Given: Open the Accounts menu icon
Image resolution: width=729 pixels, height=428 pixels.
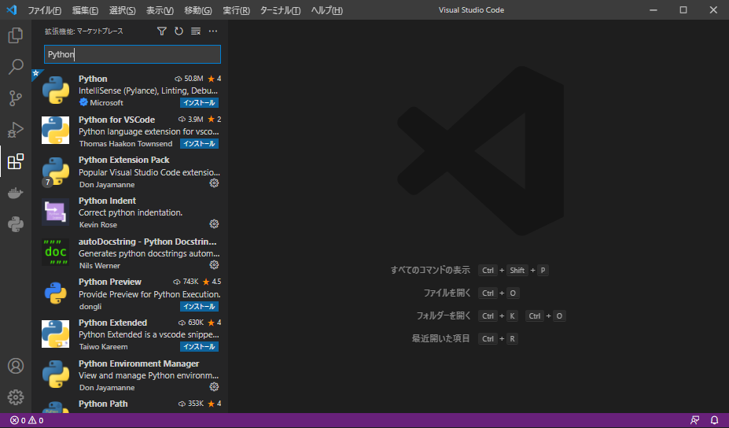Looking at the screenshot, I should click(16, 366).
